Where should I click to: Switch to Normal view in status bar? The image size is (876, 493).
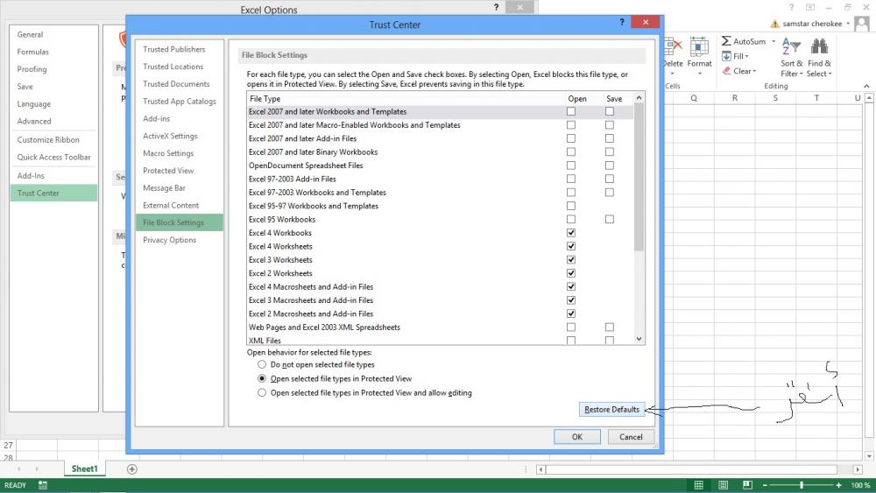point(698,485)
